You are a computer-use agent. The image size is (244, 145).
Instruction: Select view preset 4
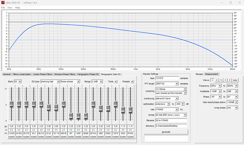pyautogui.click(x=225, y=80)
